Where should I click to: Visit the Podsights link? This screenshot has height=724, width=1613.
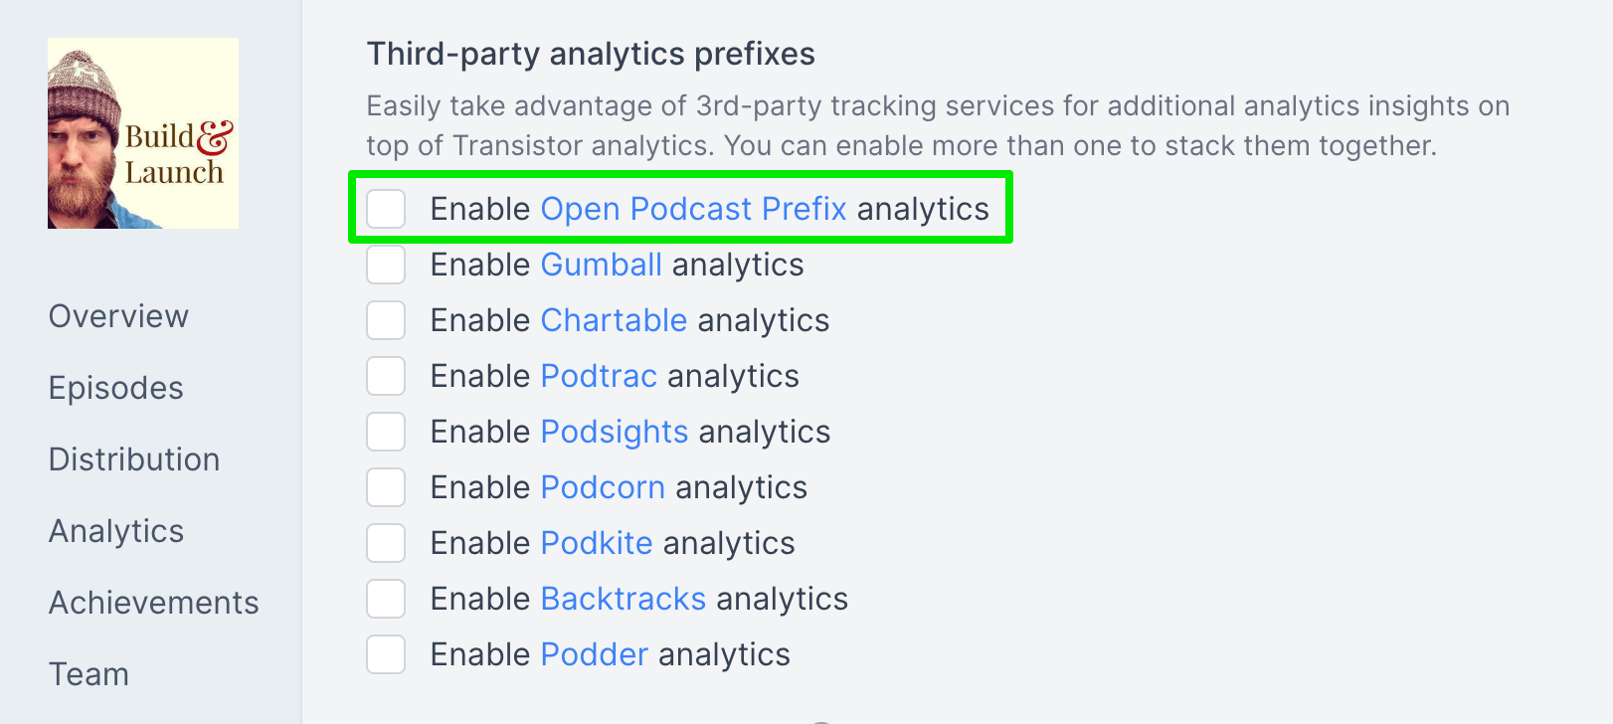tap(615, 432)
